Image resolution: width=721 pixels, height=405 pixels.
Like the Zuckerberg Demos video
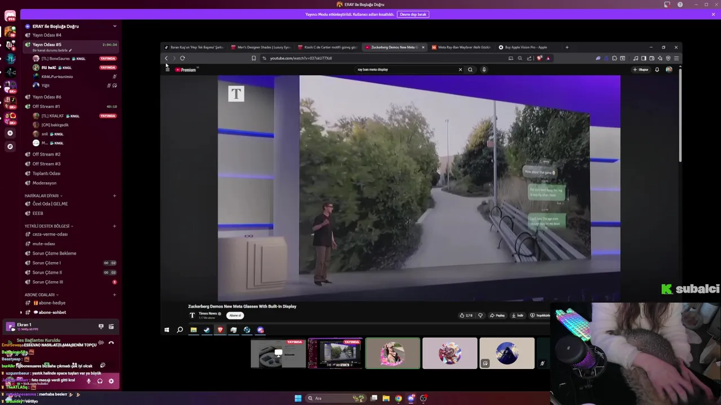tap(466, 316)
